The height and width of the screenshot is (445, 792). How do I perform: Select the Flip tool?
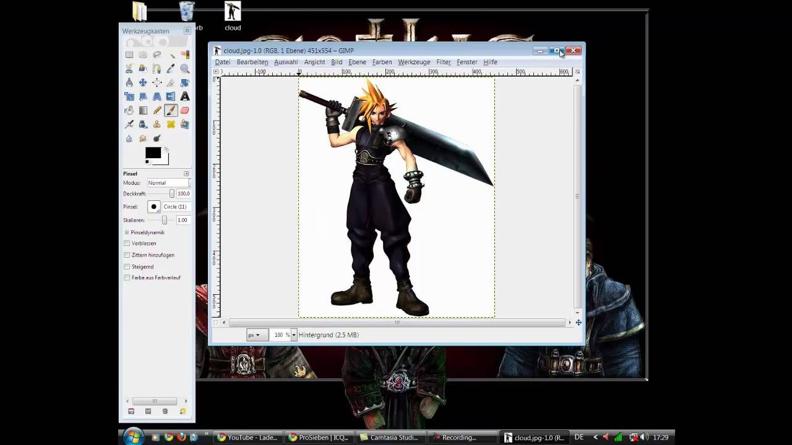(171, 96)
